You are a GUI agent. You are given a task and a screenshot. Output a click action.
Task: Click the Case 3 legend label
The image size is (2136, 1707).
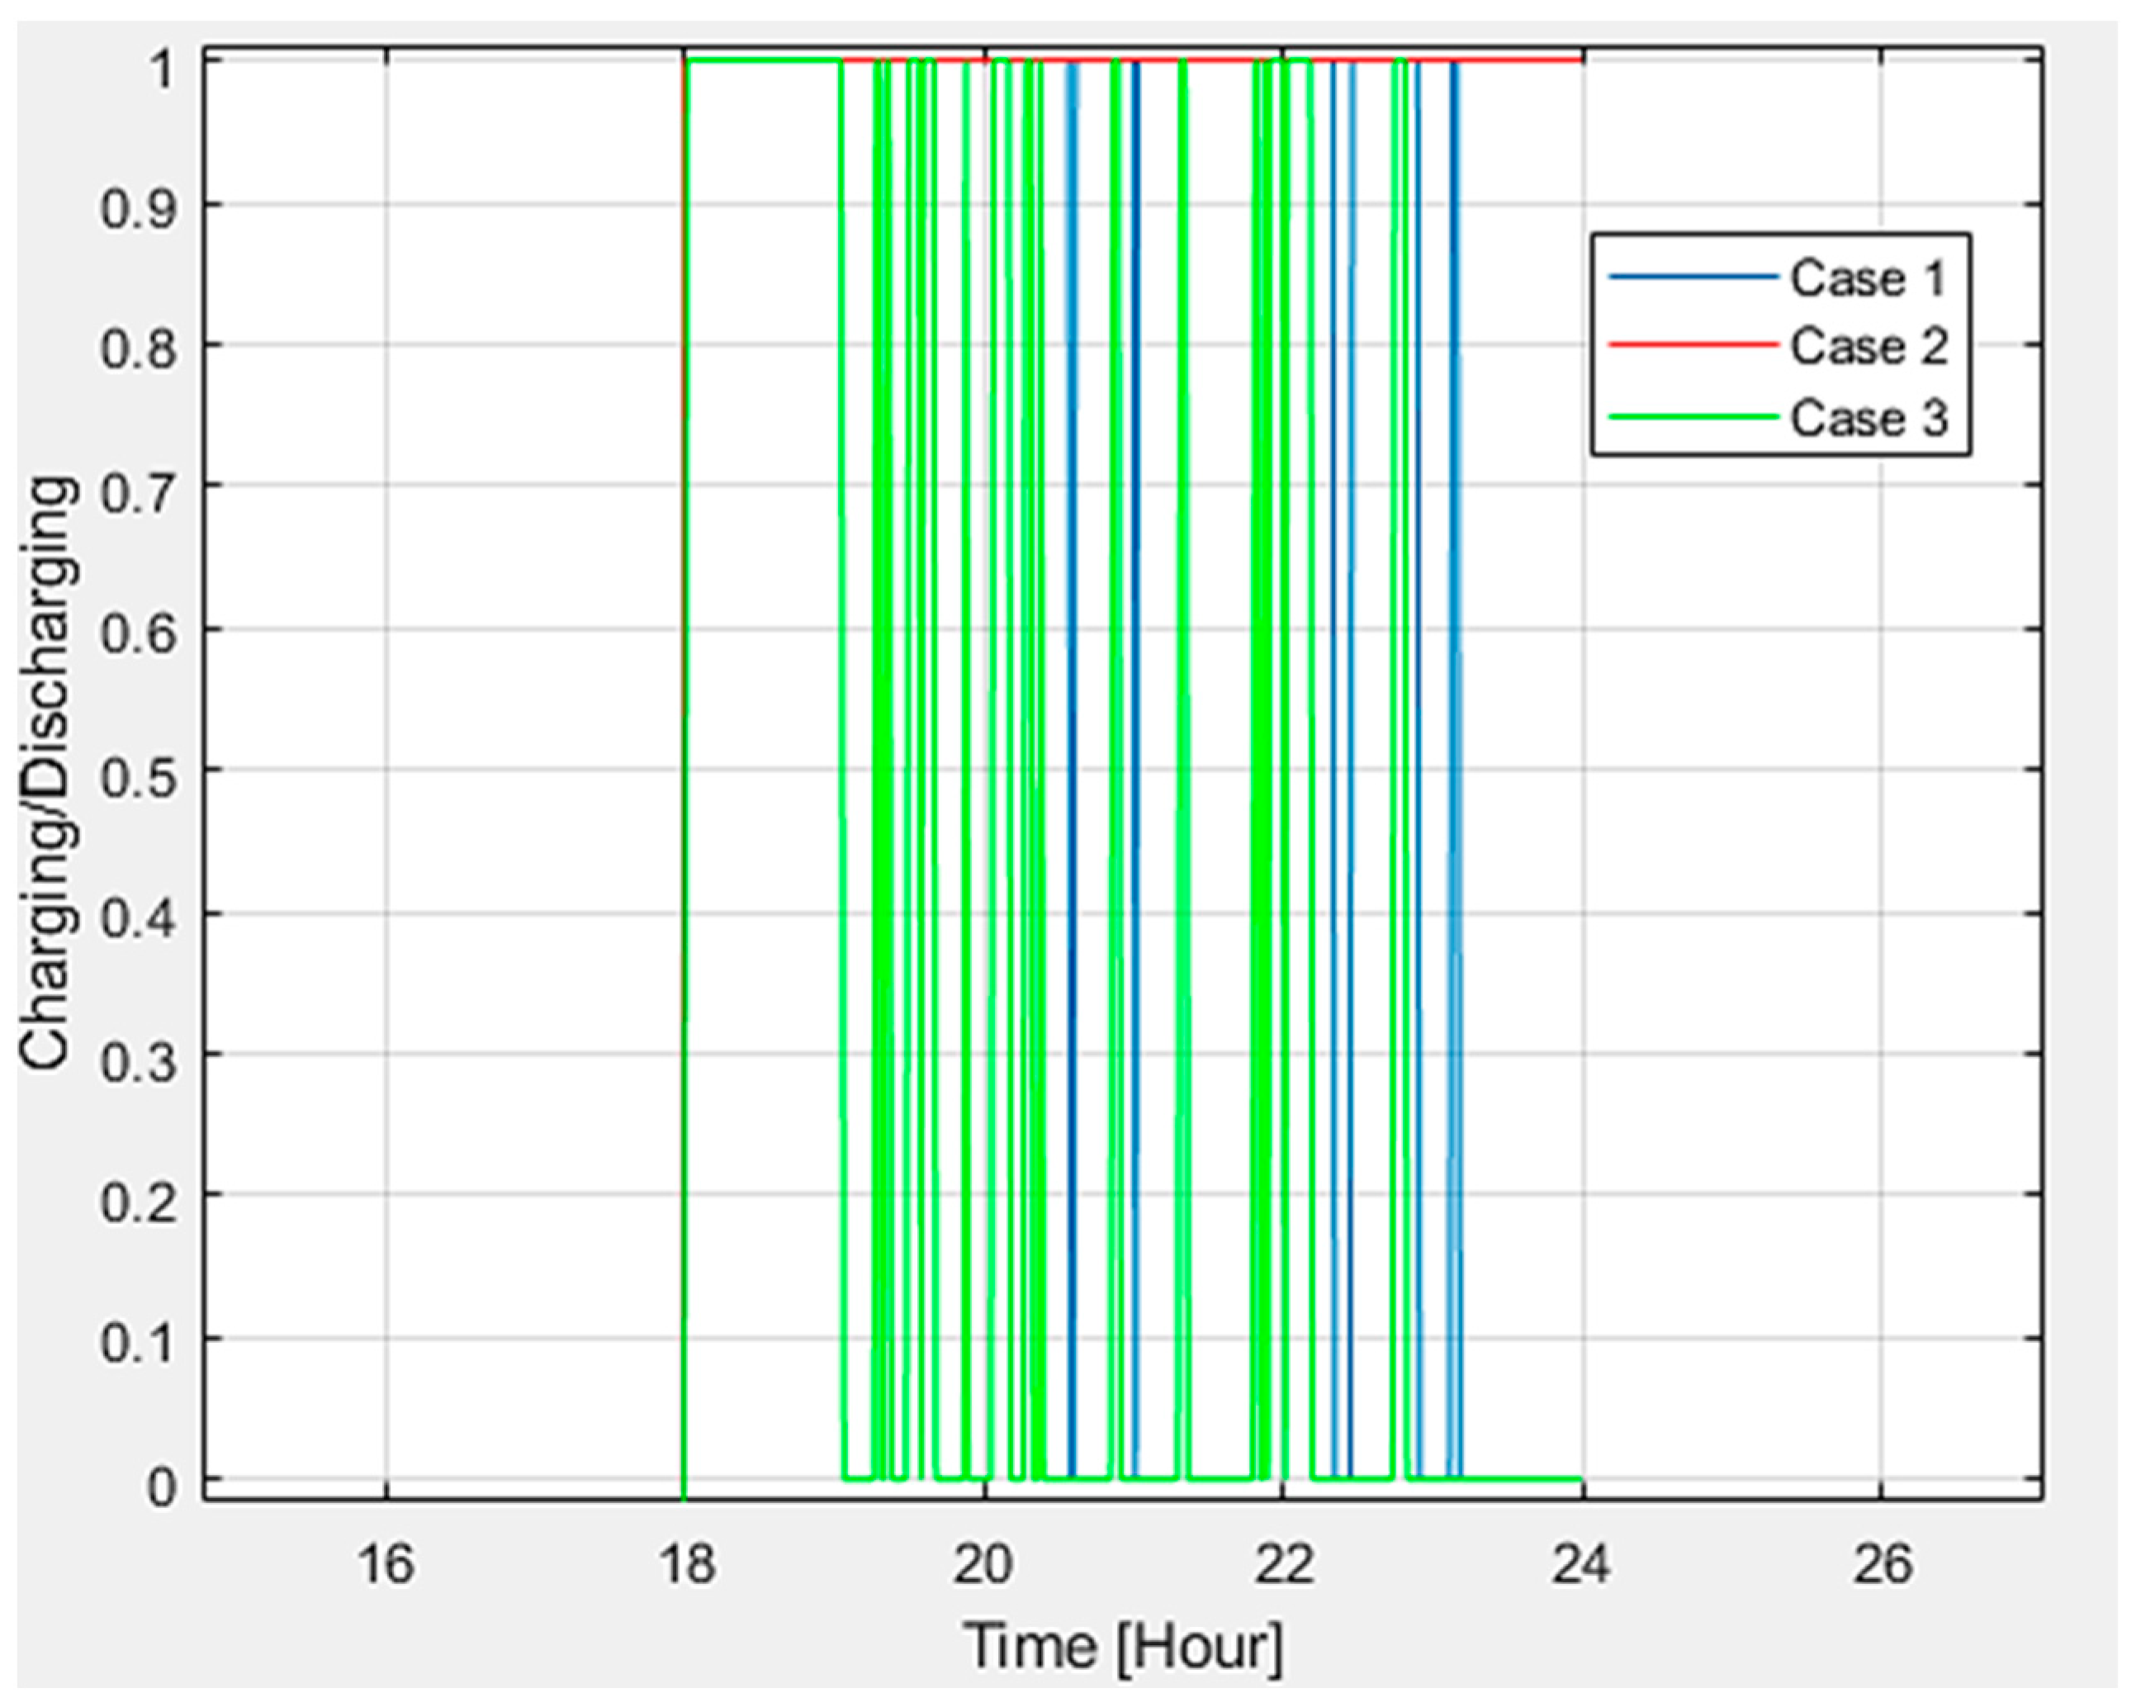[1867, 417]
